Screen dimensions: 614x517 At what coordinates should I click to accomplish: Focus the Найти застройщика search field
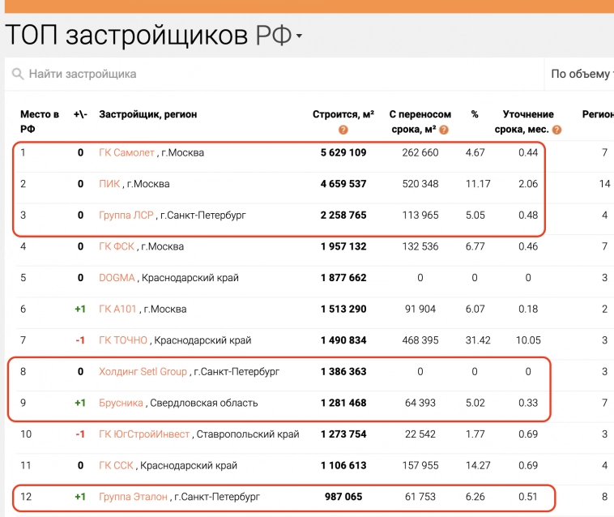pyautogui.click(x=274, y=74)
